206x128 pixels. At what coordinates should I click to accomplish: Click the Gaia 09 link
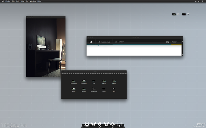pyautogui.click(x=122, y=42)
